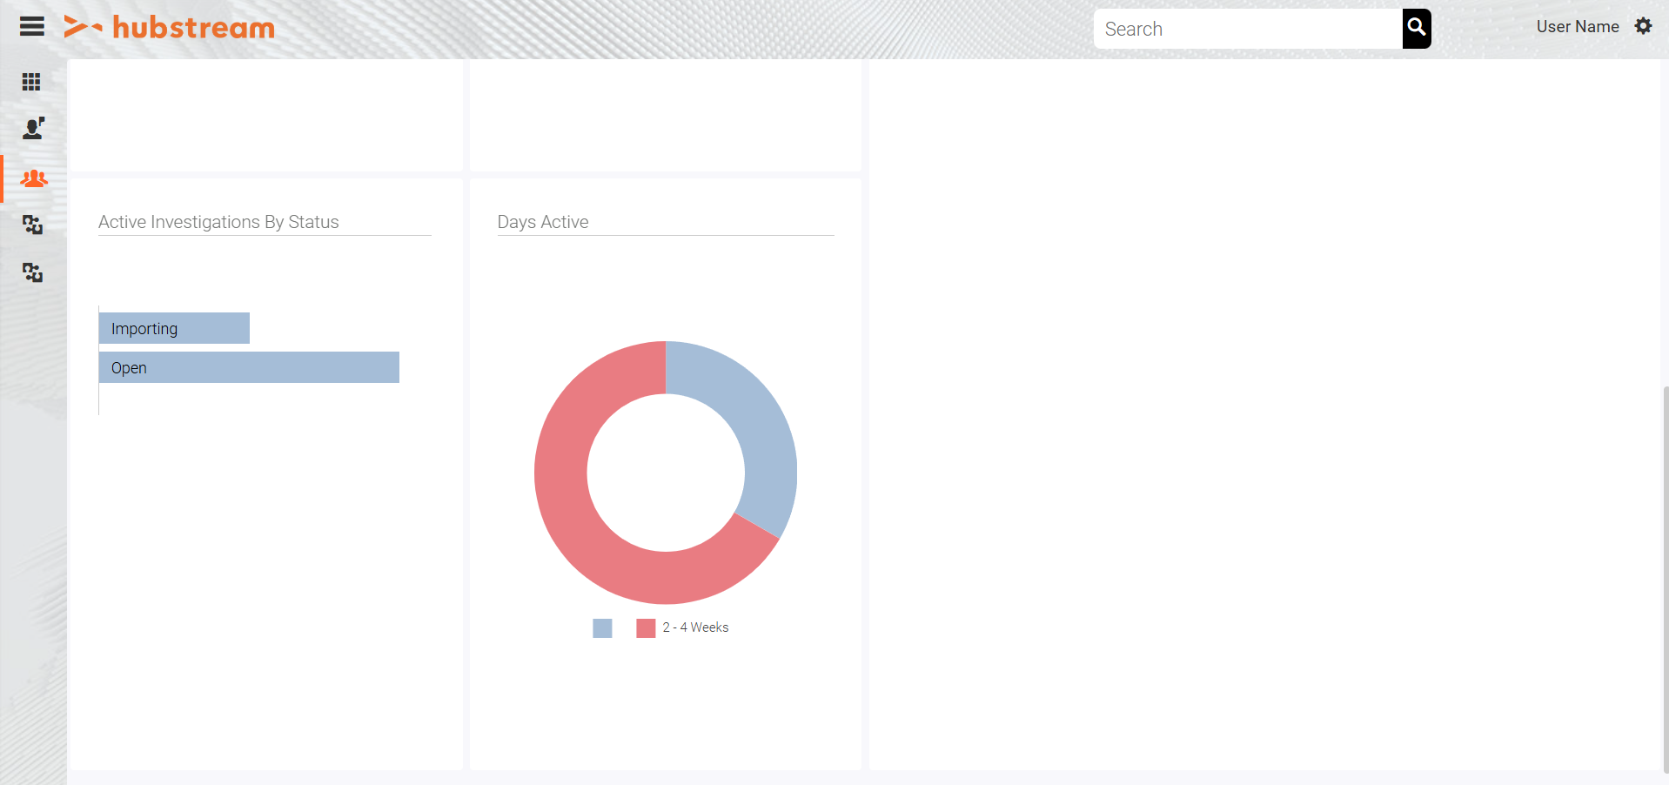Click the 2 - 4 Weeks label text
The width and height of the screenshot is (1669, 785).
695,627
